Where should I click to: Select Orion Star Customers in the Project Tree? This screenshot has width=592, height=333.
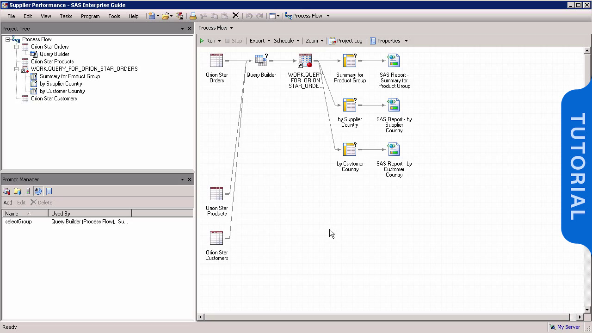(54, 99)
